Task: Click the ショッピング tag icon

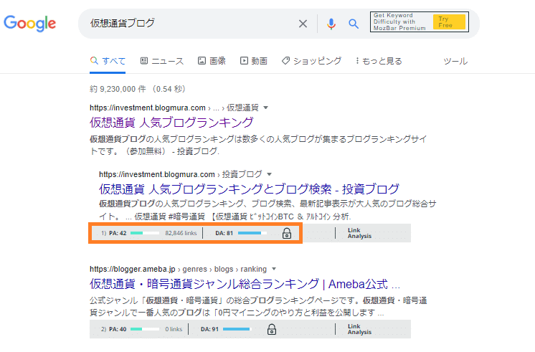Action: (x=285, y=61)
